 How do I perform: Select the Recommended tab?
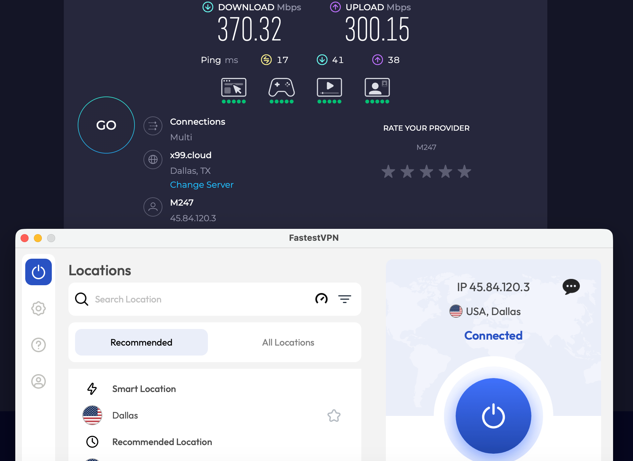(141, 342)
